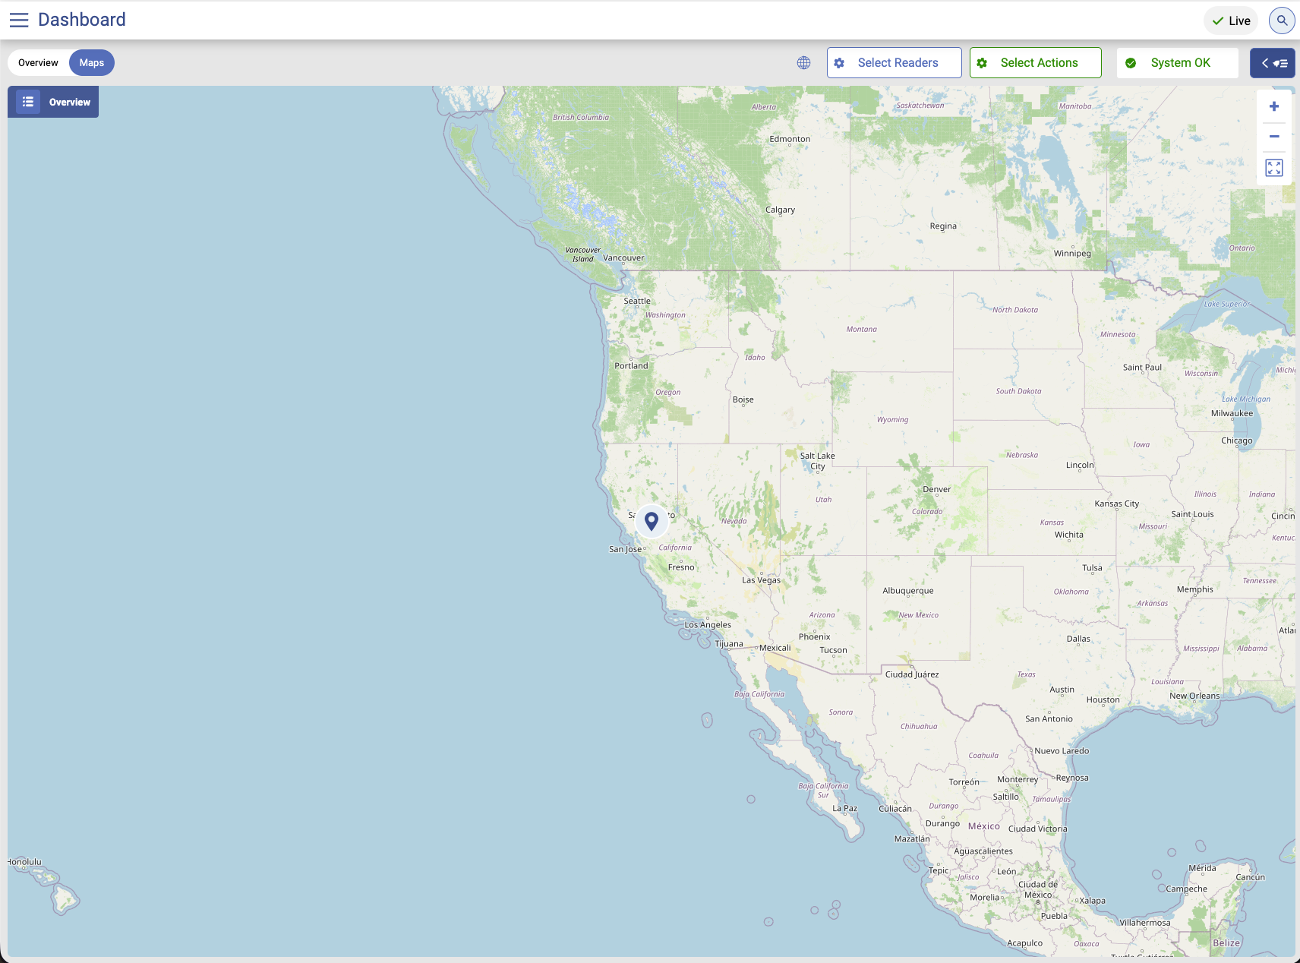Zoom out the map with minus

[x=1274, y=137]
